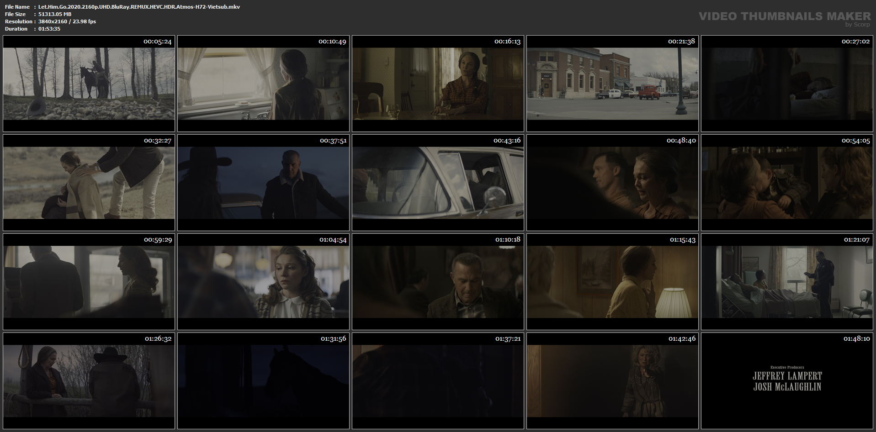Click the duration value 01:53:35
Image resolution: width=876 pixels, height=432 pixels.
click(49, 29)
